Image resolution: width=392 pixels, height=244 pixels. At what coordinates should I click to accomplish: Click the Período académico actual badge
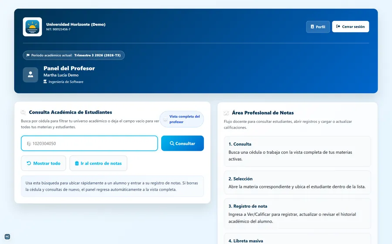(74, 55)
